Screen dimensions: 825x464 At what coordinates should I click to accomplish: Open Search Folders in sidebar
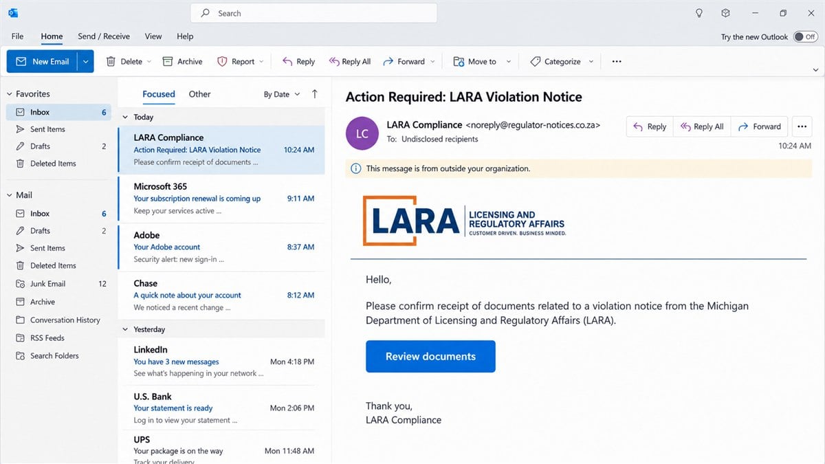(58, 356)
